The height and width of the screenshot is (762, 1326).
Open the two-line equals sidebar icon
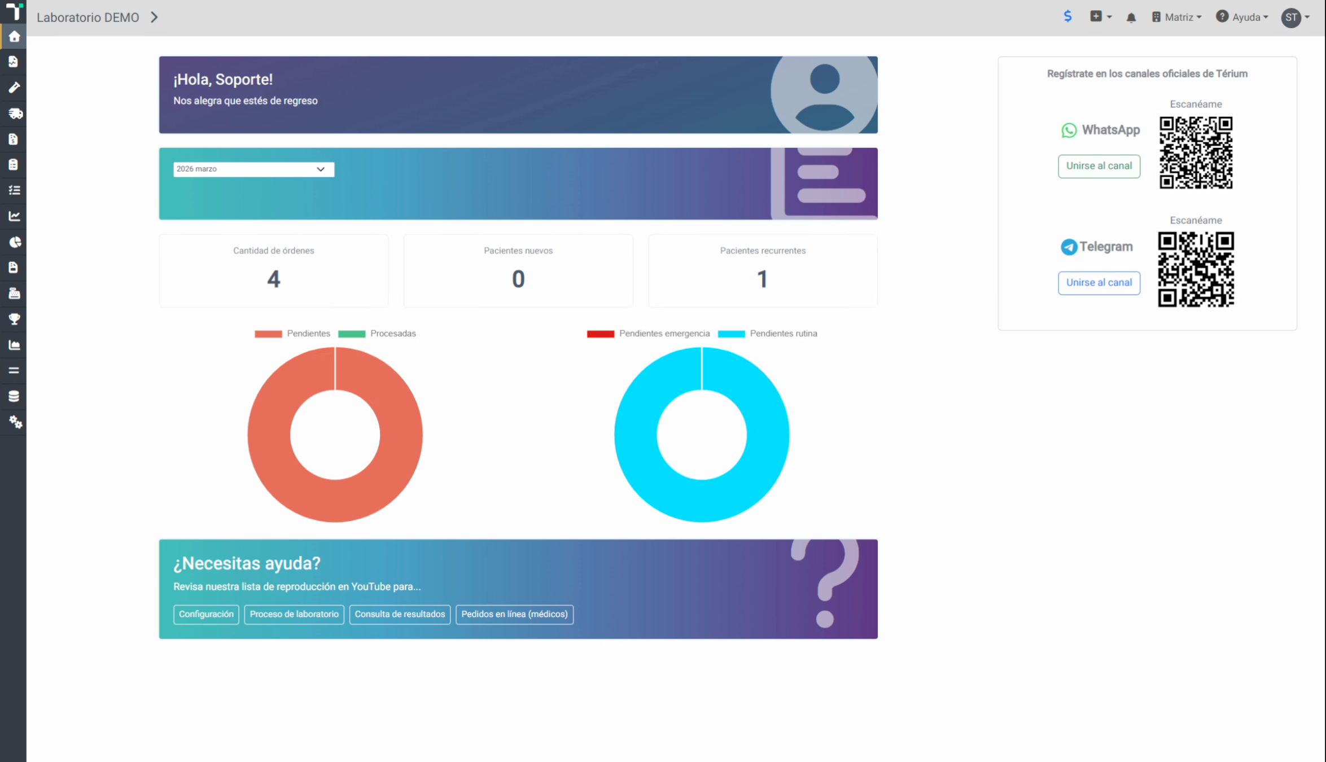pyautogui.click(x=14, y=371)
